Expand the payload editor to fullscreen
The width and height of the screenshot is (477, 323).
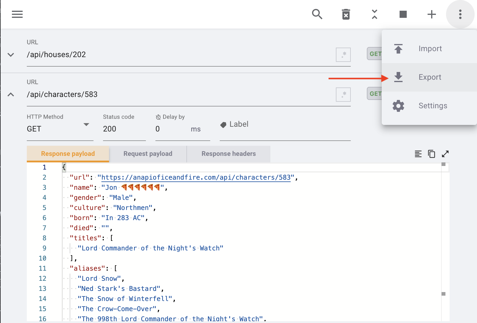click(x=445, y=154)
